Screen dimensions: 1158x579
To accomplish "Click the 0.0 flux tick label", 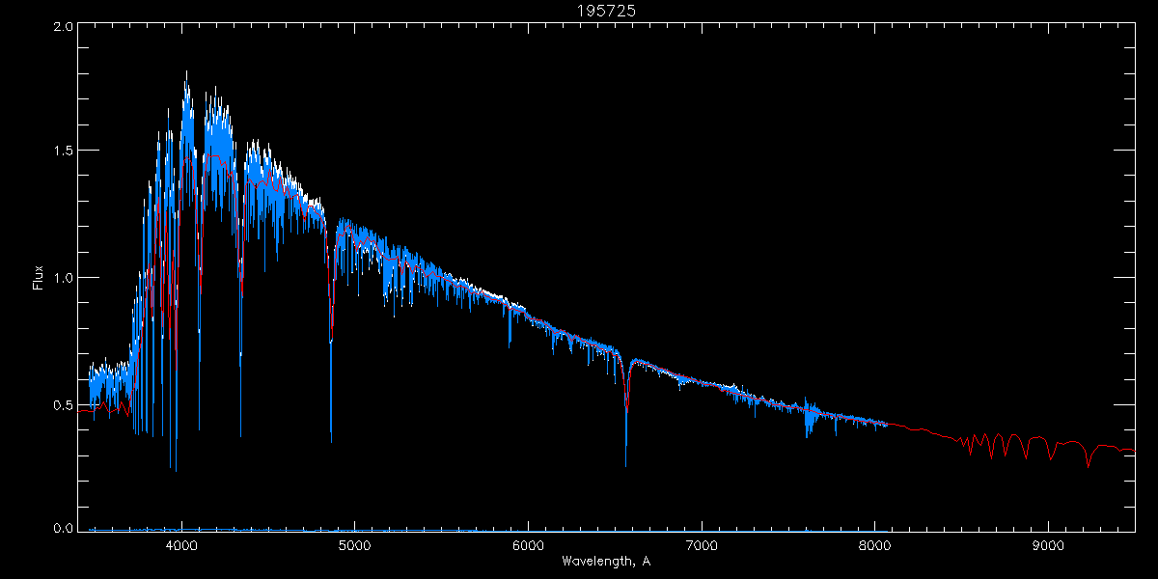I will [64, 529].
